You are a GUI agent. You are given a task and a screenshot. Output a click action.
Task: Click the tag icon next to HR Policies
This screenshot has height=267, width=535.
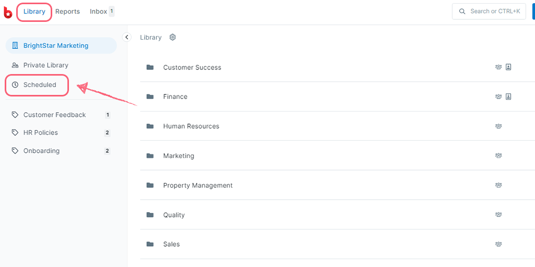pos(15,132)
